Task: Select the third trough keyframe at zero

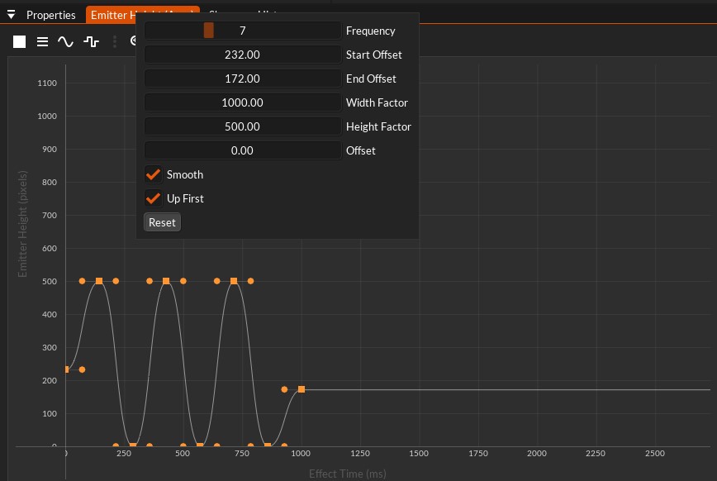Action: click(268, 445)
